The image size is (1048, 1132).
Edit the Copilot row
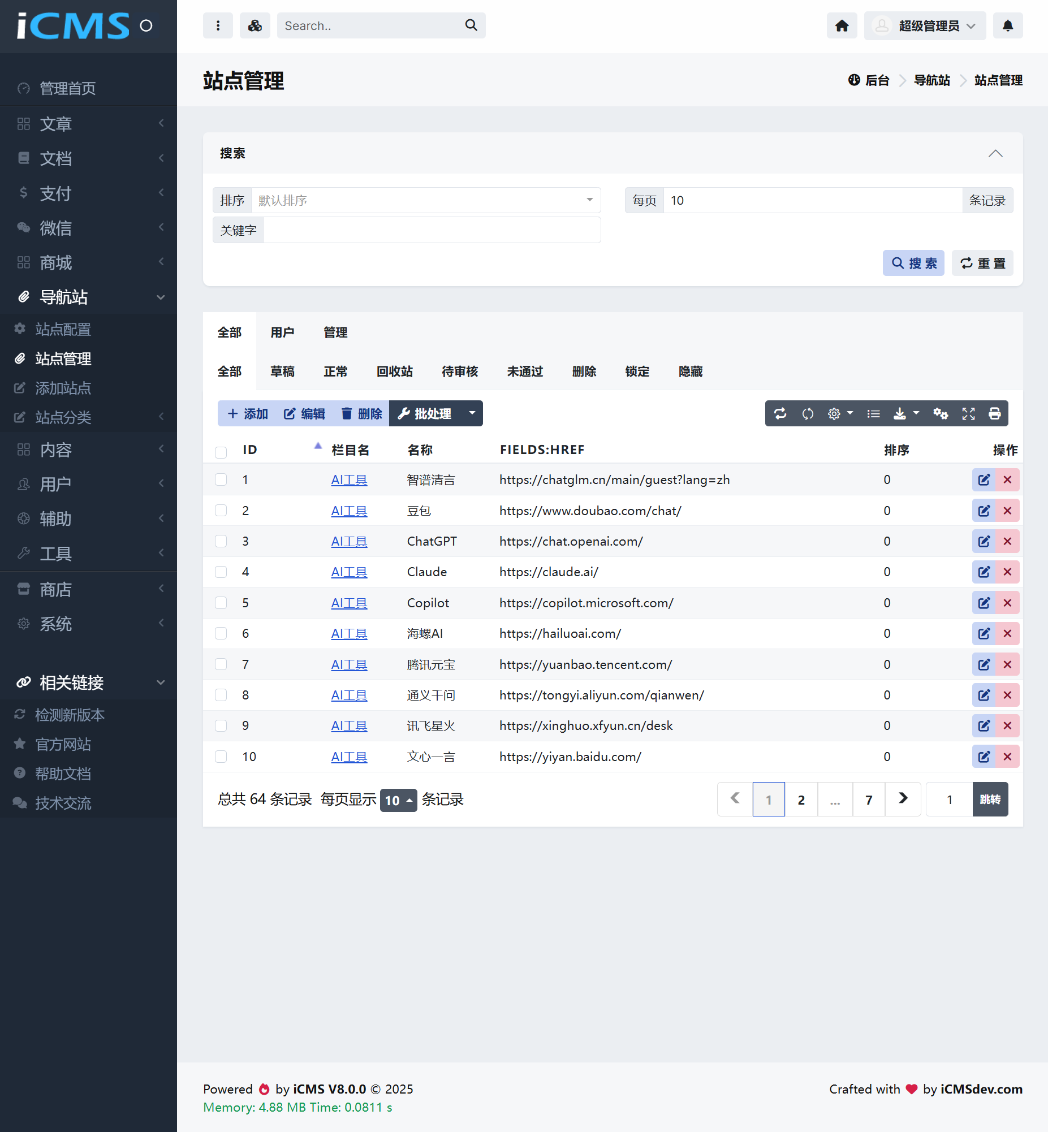tap(984, 603)
